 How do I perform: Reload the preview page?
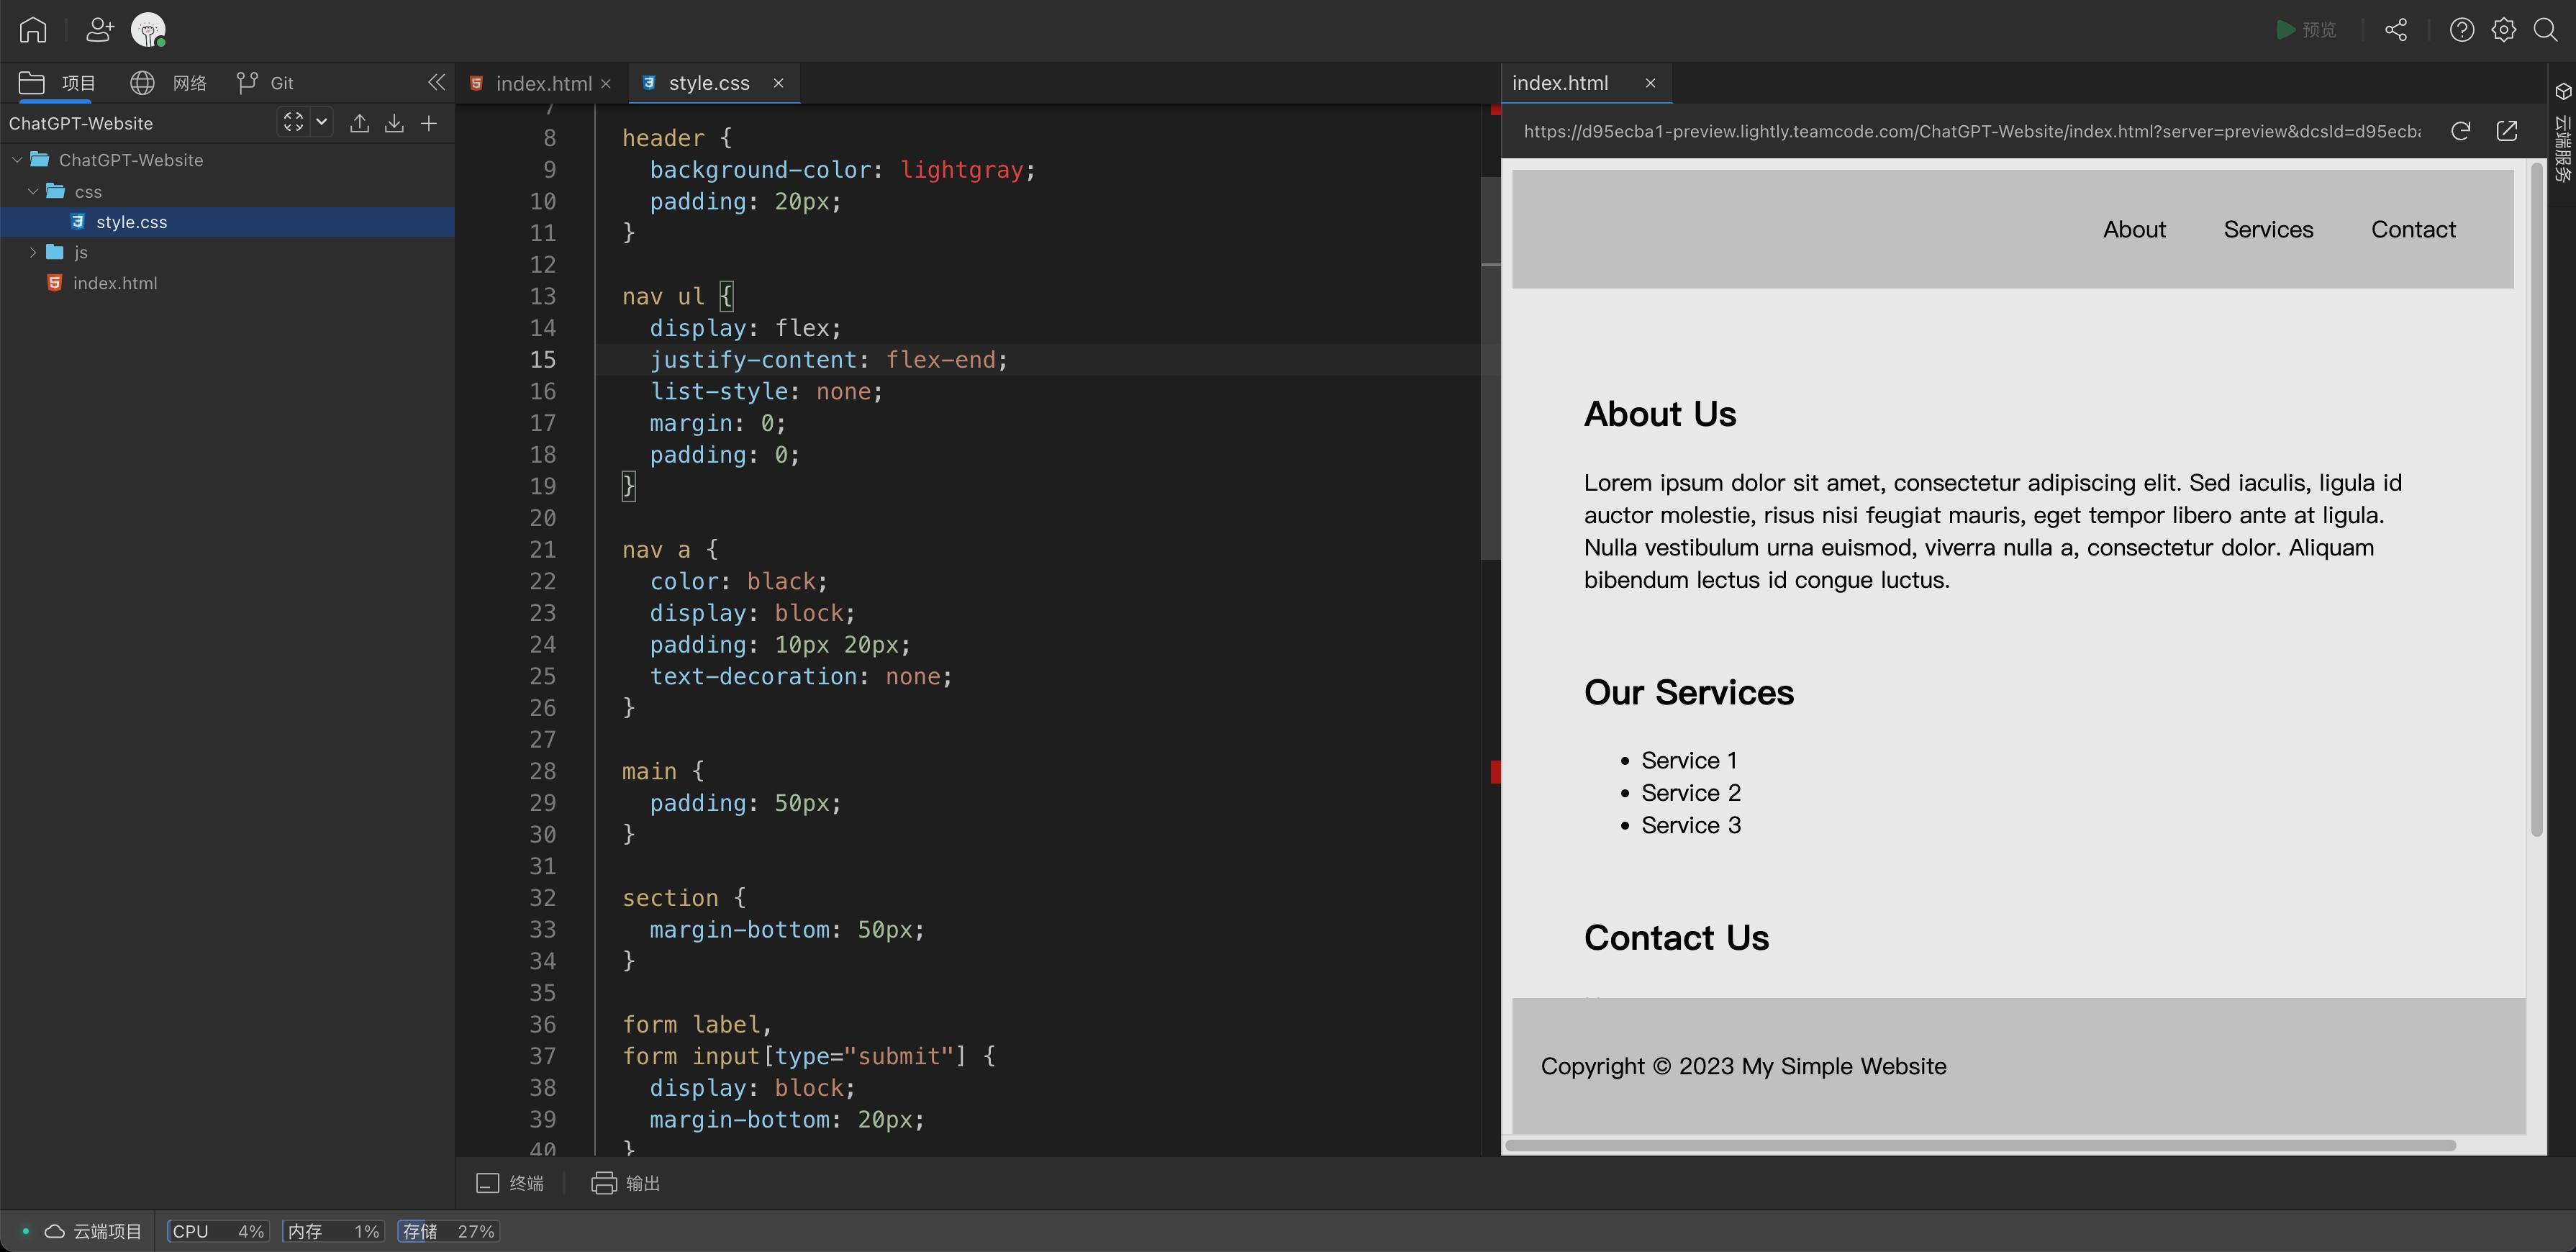tap(2460, 131)
